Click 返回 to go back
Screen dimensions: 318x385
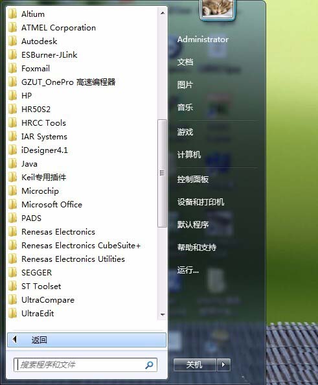(87, 340)
